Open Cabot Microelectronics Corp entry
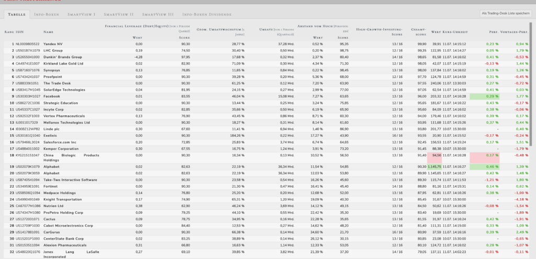 pyautogui.click(x=69, y=225)
